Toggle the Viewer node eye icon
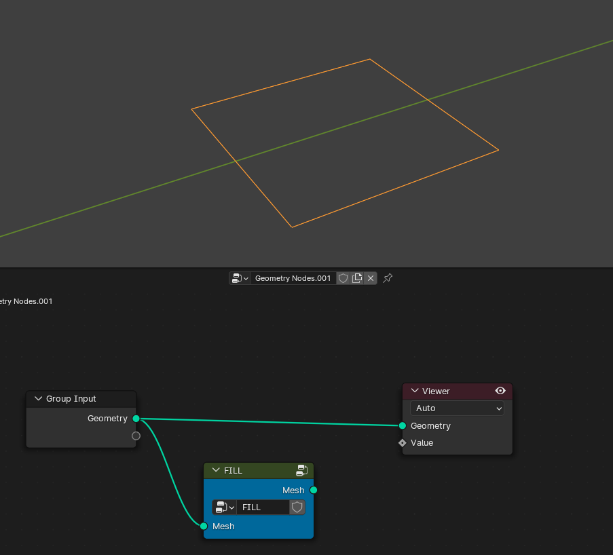Image resolution: width=613 pixels, height=555 pixels. point(500,391)
